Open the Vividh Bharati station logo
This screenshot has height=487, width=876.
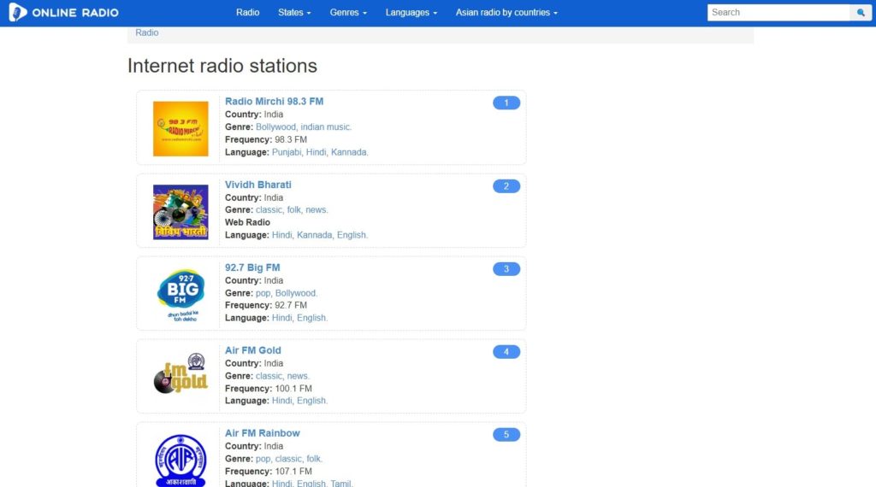click(181, 211)
